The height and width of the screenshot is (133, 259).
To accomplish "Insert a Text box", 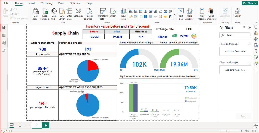I will pos(181,14).
